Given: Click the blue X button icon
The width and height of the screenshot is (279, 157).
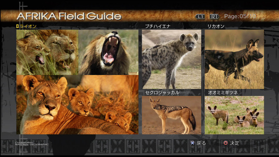Looking at the screenshot, I should tap(192, 143).
